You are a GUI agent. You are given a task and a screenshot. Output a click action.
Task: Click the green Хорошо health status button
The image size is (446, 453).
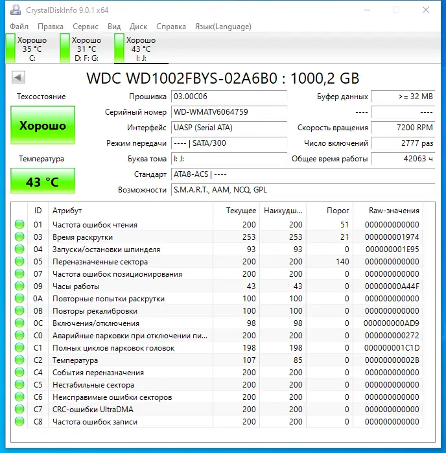coord(43,125)
